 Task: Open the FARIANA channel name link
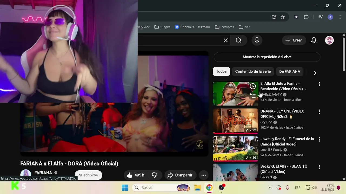43,173
